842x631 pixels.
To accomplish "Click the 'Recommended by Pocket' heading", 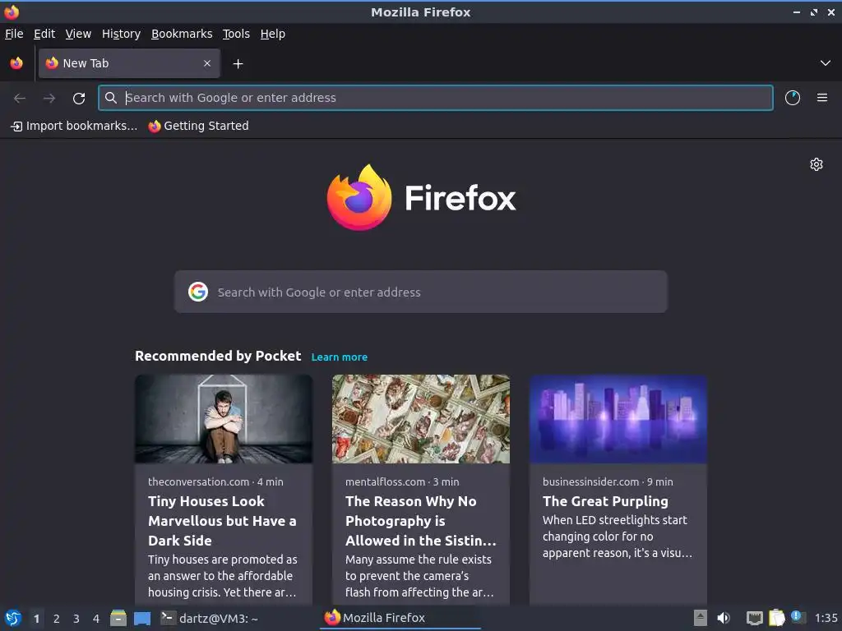I will tap(218, 357).
